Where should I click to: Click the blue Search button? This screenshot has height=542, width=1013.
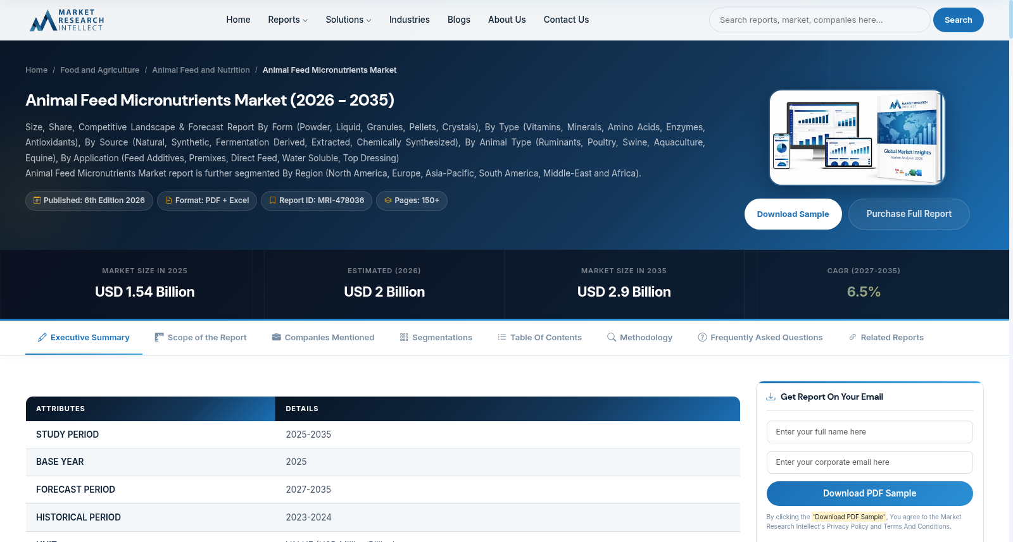(x=958, y=20)
